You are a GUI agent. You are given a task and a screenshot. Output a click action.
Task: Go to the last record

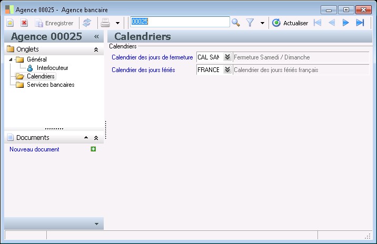pyautogui.click(x=360, y=23)
